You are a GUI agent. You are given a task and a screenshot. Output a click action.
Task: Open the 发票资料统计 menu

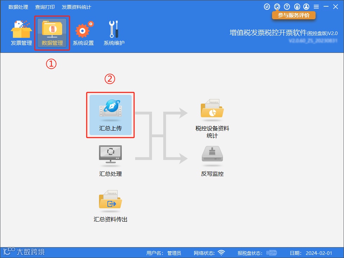pos(77,7)
